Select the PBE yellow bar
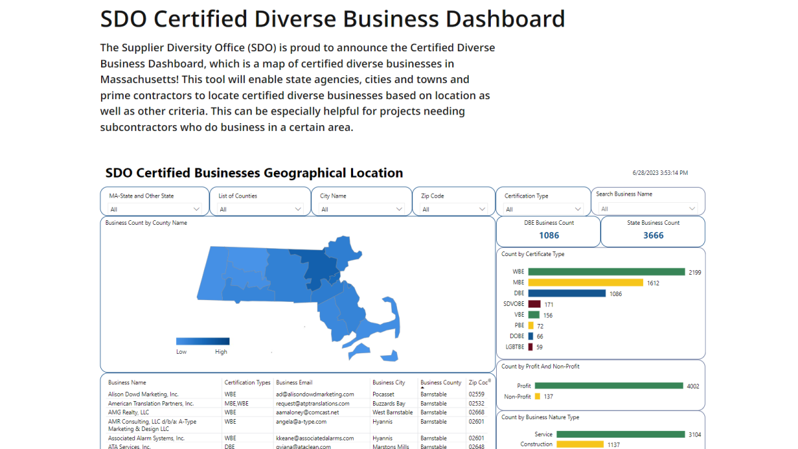 coord(531,325)
